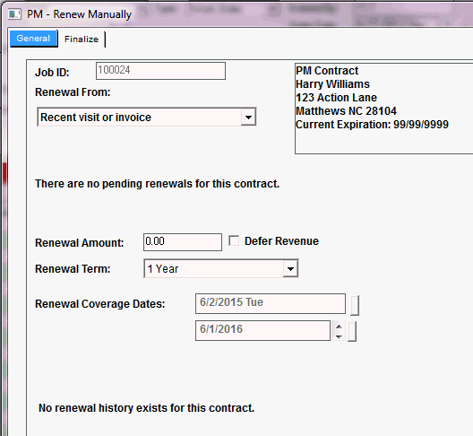Click the coverage end date field 6/1/2016
Image resolution: width=473 pixels, height=436 pixels.
tap(262, 330)
